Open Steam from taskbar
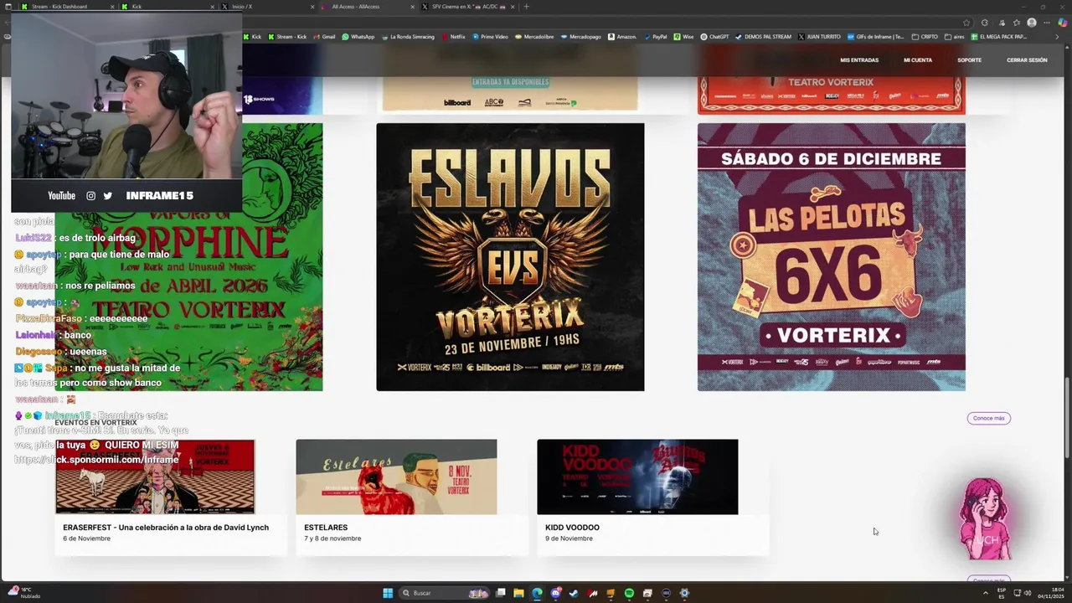Screen dimensions: 1072x603 574,593
